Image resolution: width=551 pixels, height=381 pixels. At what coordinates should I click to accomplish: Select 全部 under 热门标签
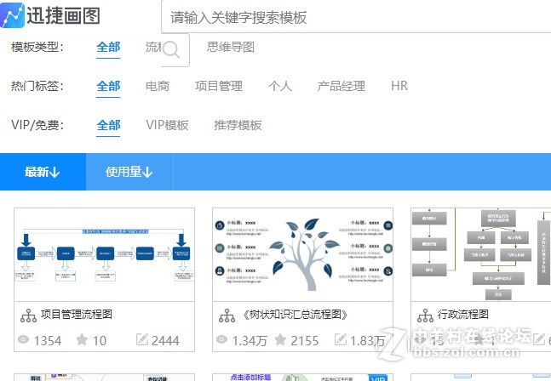108,86
